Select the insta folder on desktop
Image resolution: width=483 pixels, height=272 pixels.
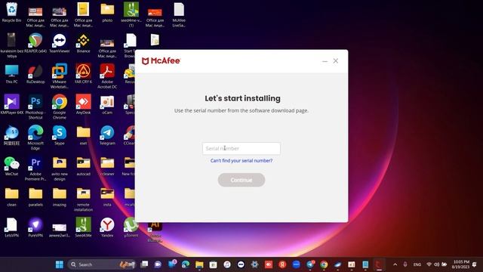107,196
